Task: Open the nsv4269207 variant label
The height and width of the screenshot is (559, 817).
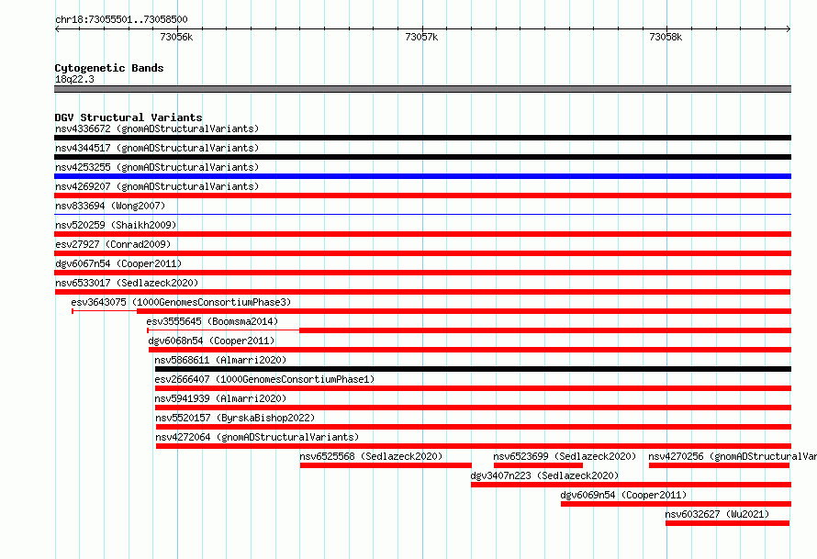Action: (x=157, y=186)
